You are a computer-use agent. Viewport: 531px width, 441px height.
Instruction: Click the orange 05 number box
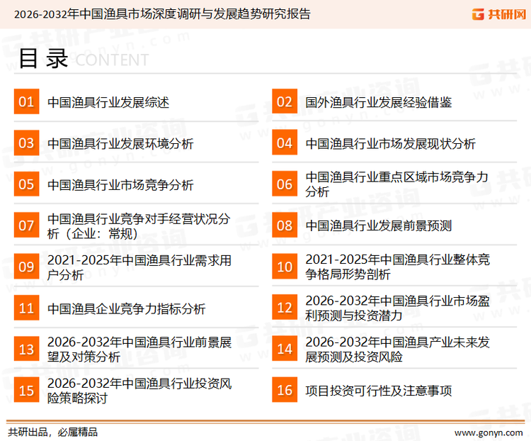tap(26, 184)
